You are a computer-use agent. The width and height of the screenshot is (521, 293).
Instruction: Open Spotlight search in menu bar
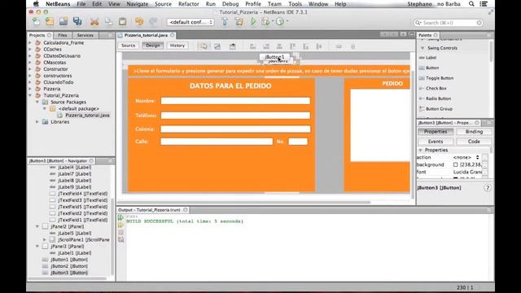tap(471, 4)
